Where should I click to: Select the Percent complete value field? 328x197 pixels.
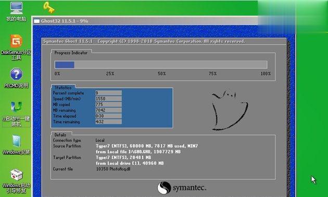108,93
